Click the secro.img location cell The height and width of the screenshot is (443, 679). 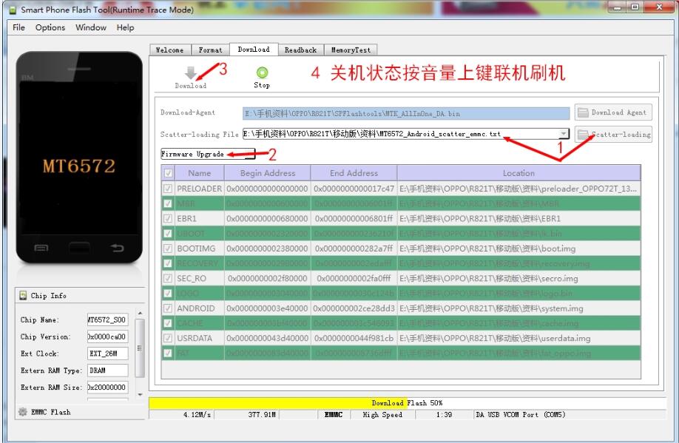point(518,278)
